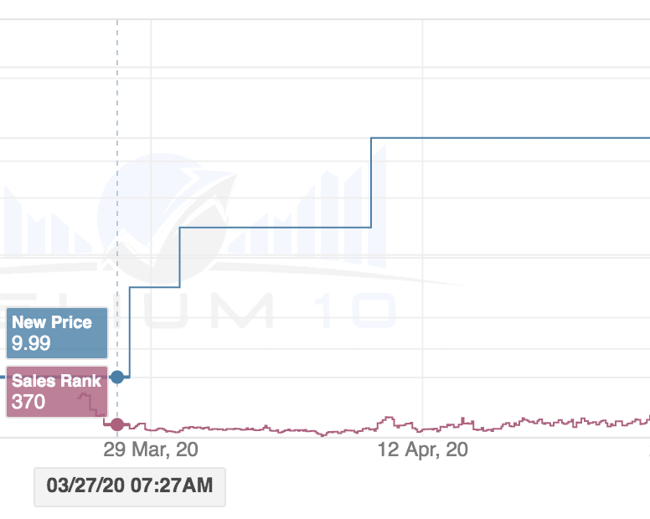Click the vertical blue price jump near April
Screen dimensions: 650x519
coord(371,182)
